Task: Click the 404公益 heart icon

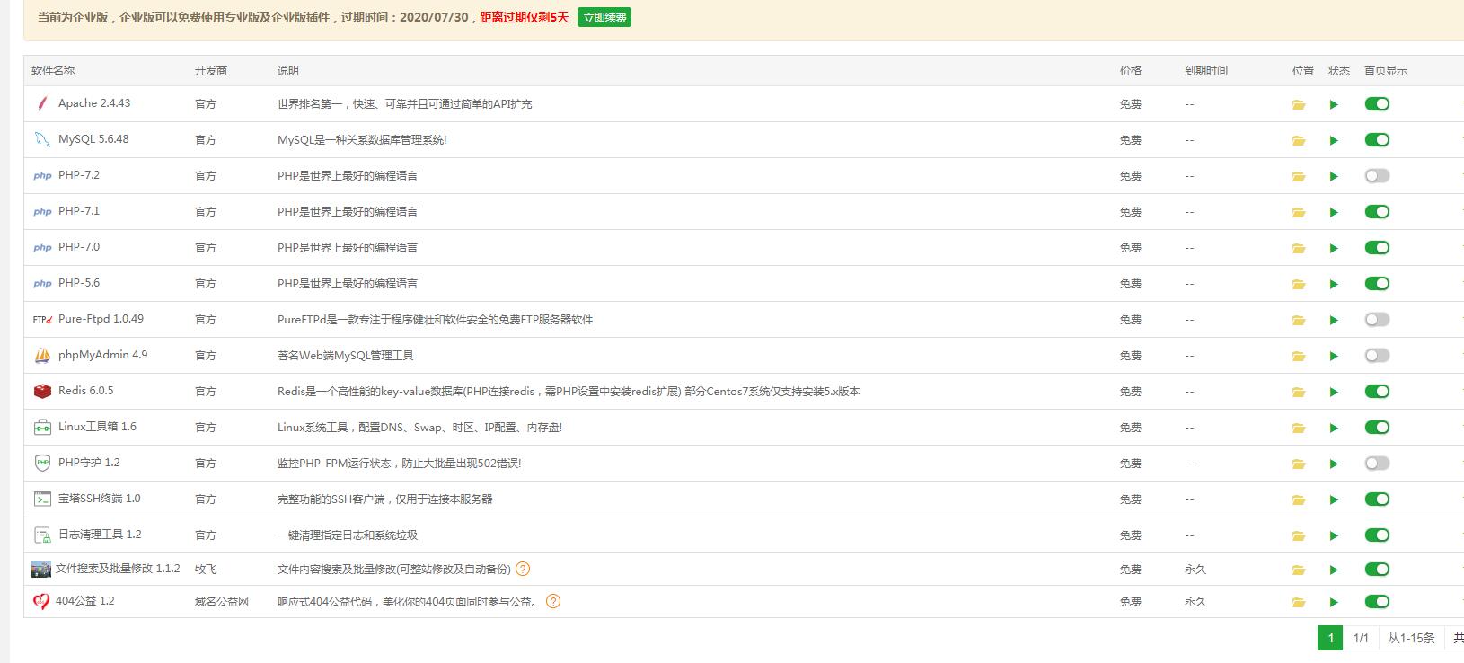Action: 40,601
